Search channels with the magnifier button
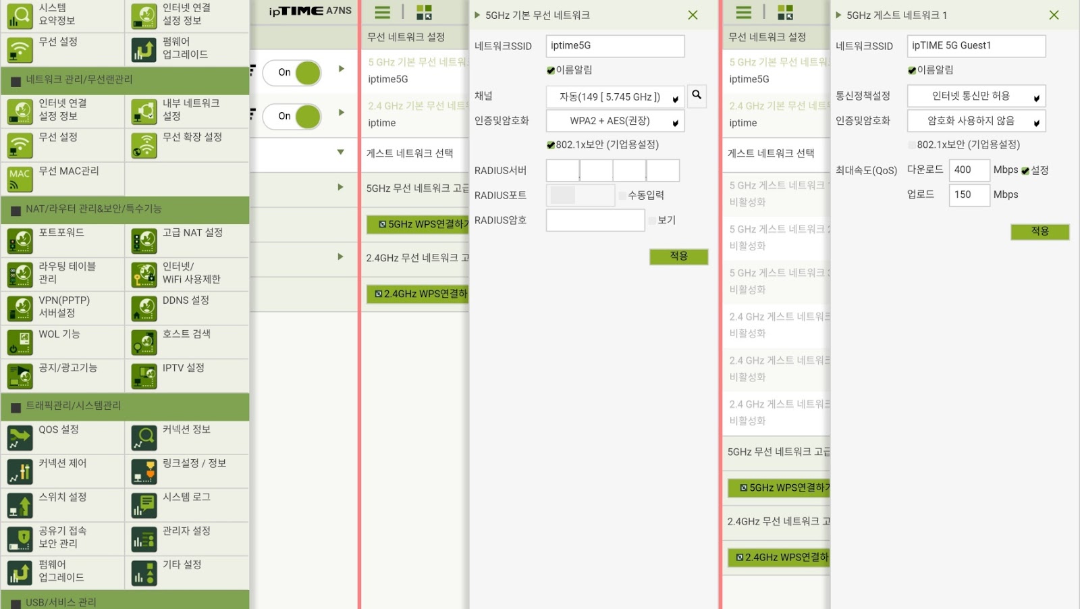 pyautogui.click(x=697, y=96)
